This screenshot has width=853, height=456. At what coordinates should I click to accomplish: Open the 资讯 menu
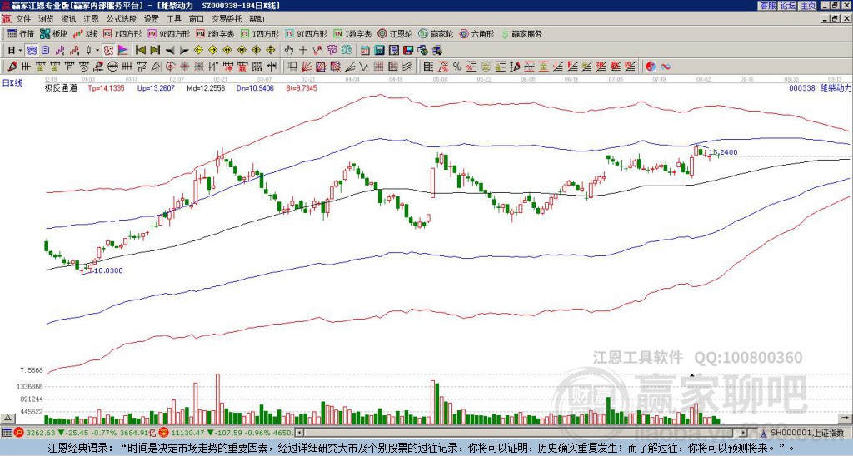coord(68,19)
